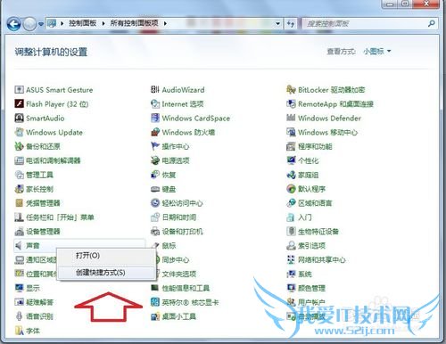Open the 性能信息和工具 link
Image resolution: width=446 pixels, height=344 pixels.
click(x=186, y=288)
